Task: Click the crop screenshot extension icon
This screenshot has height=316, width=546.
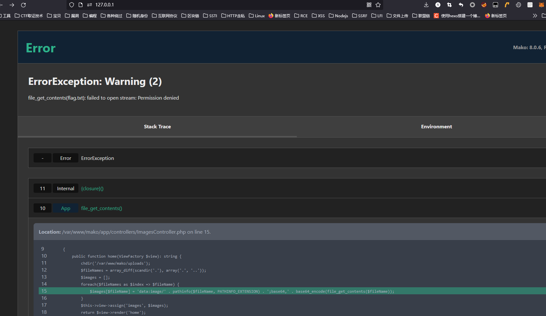Action: (449, 5)
